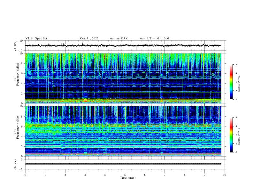
Task: Click the "-3" label on ch.1 color bar
Action: tap(236, 64)
